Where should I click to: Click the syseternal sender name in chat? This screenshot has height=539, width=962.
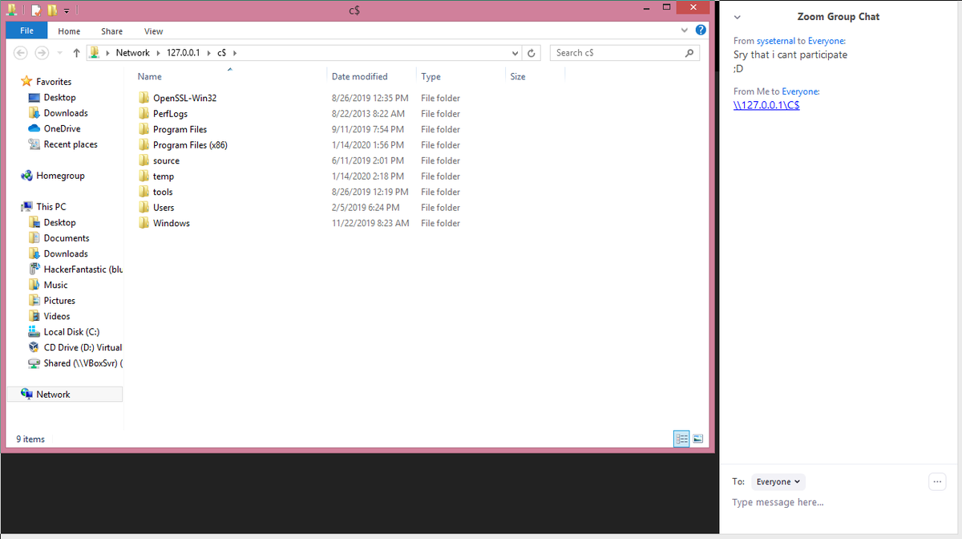pyautogui.click(x=775, y=41)
